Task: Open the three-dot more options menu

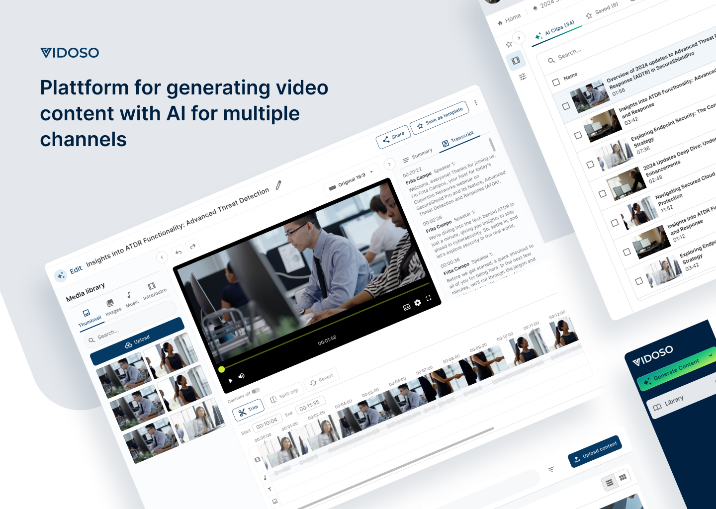Action: [476, 102]
